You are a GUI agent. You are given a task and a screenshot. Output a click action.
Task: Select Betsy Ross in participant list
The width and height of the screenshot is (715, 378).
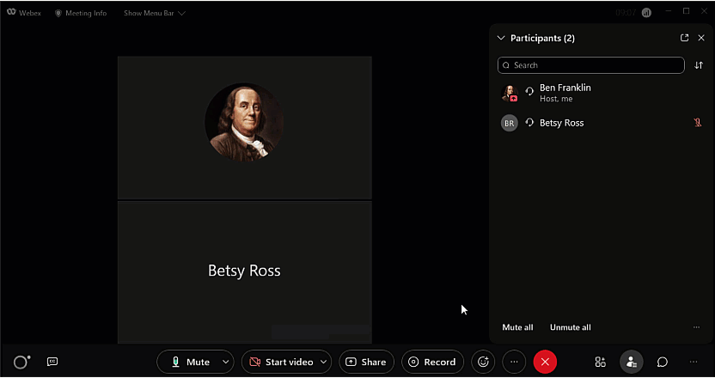click(x=601, y=123)
